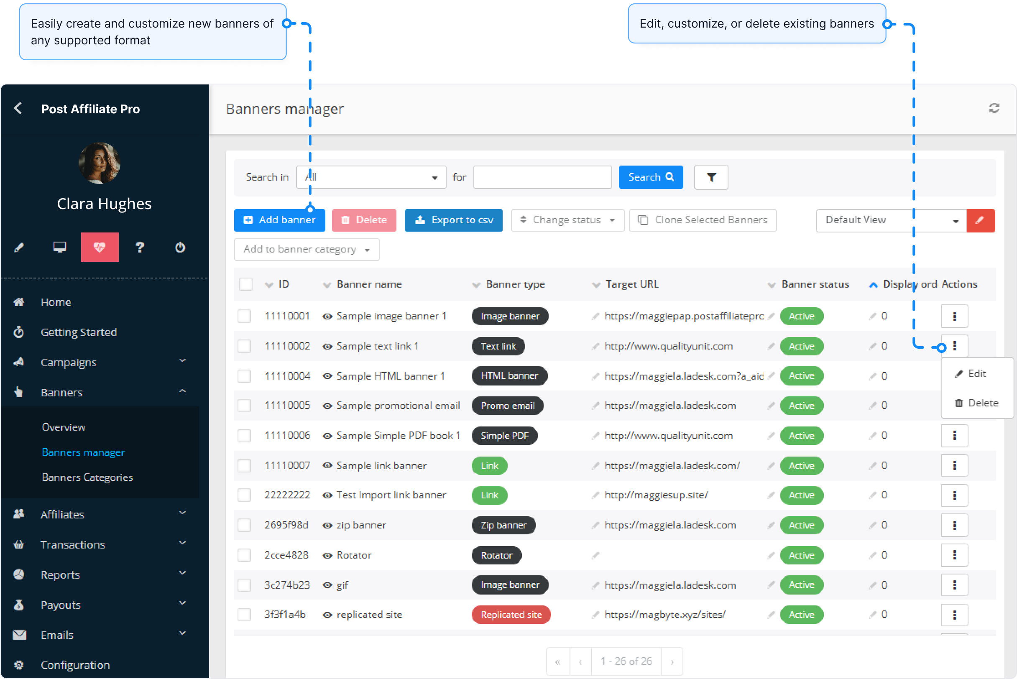Expand the Add to banner category dropdown
This screenshot has width=1017, height=679.
point(306,250)
